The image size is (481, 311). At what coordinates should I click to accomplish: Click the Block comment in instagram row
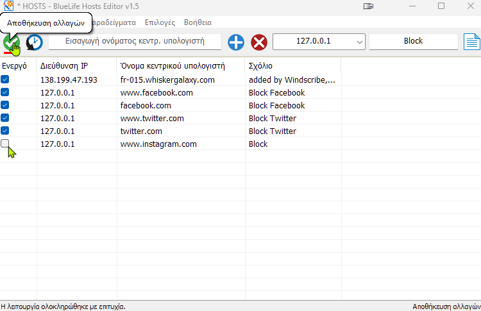258,144
